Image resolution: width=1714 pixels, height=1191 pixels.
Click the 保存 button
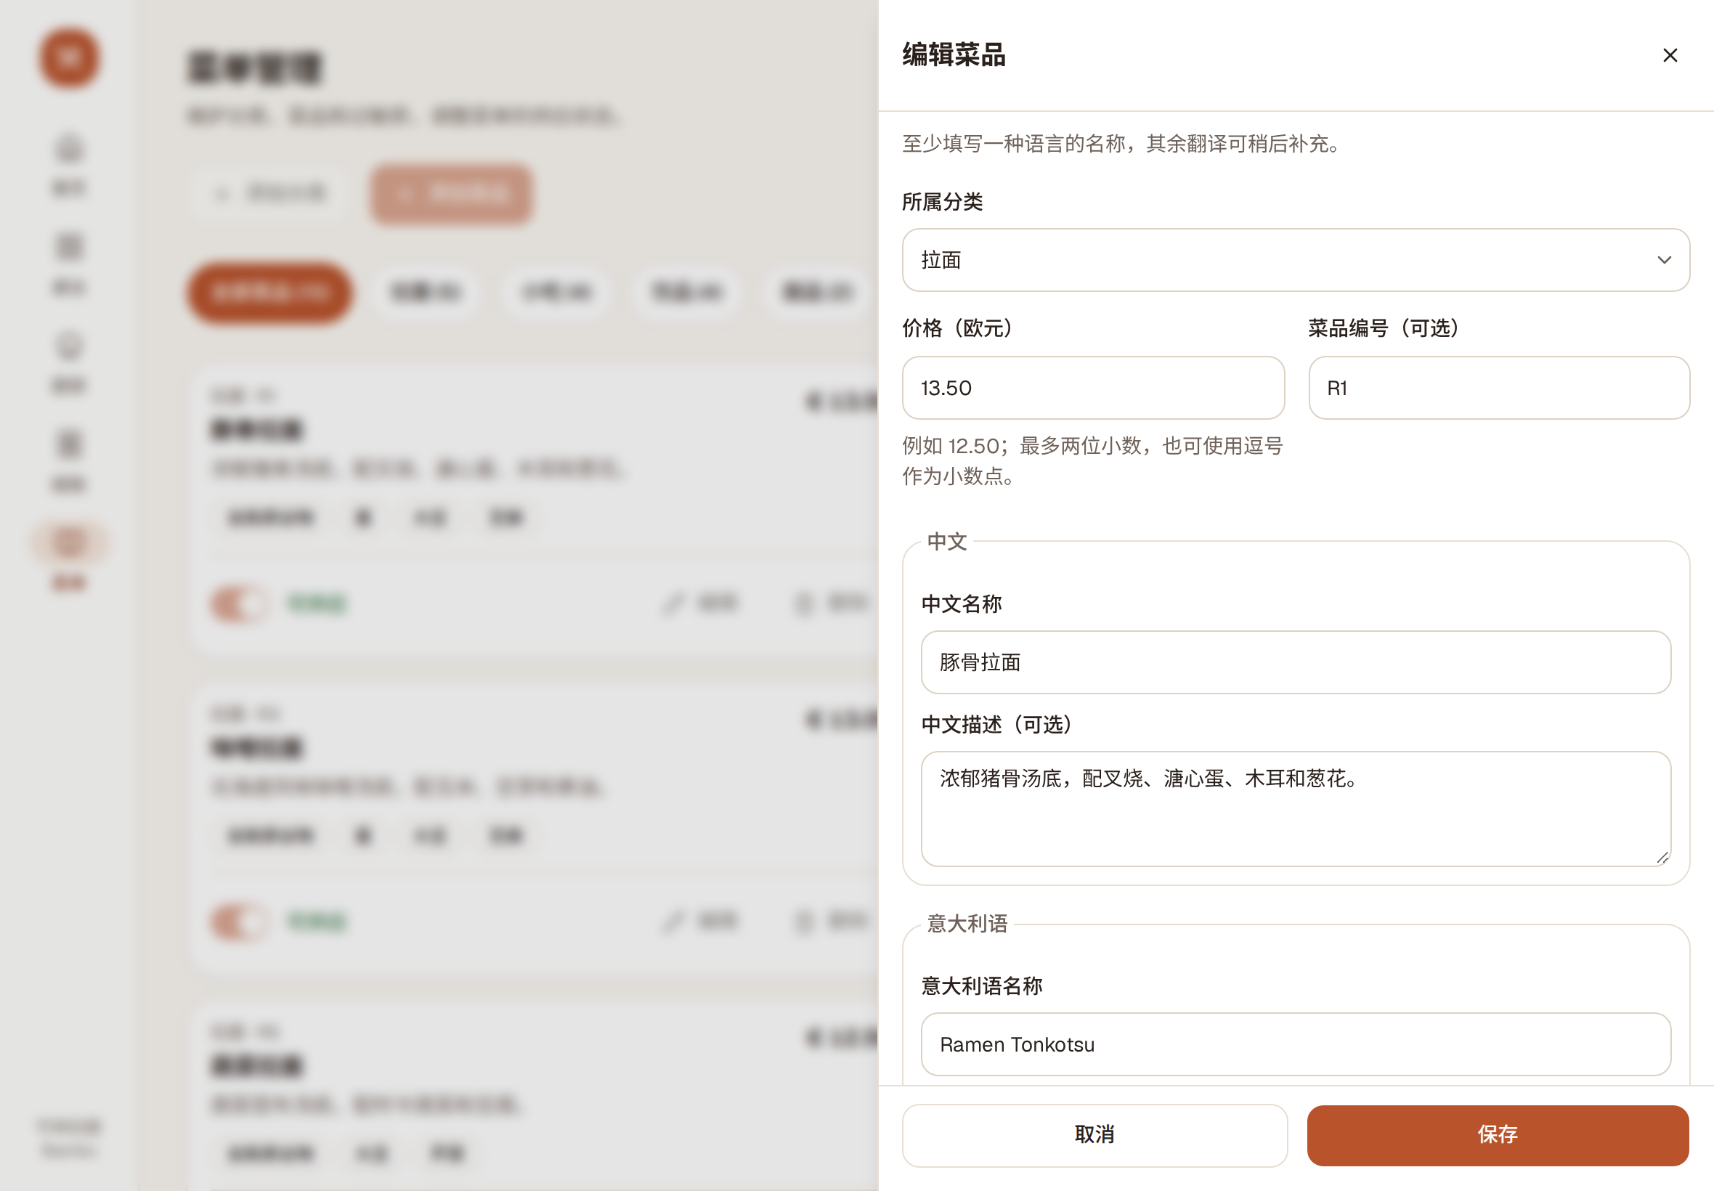[1498, 1135]
